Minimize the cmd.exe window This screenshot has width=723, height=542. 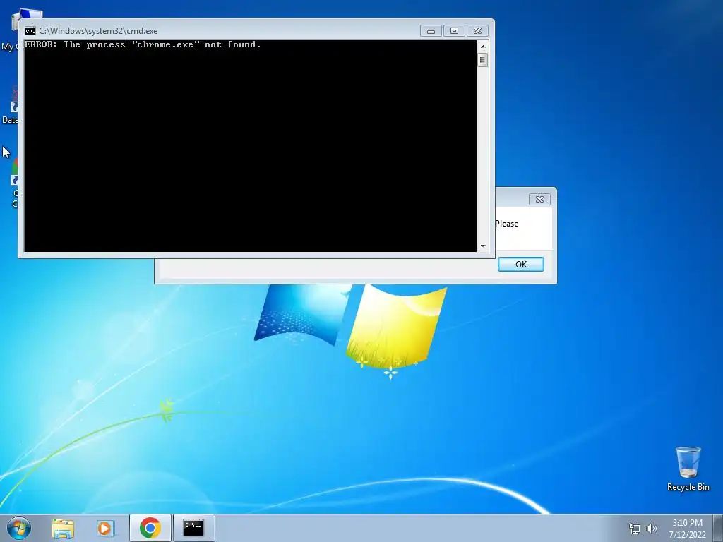[x=431, y=31]
